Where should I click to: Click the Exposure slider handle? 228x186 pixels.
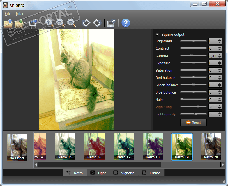point(194,63)
